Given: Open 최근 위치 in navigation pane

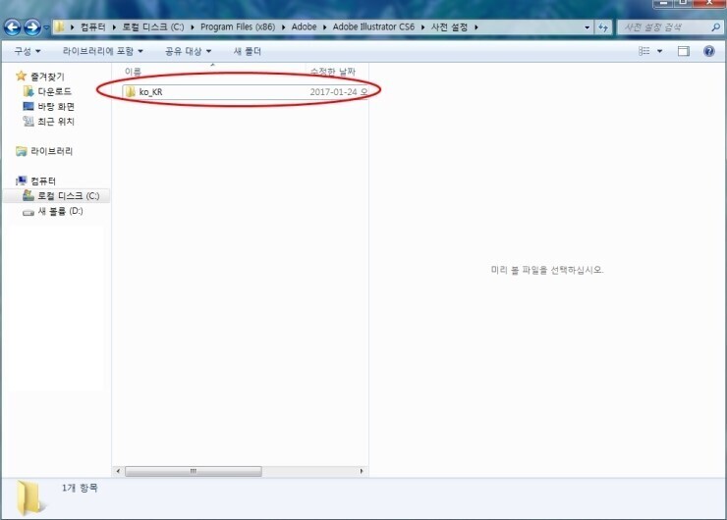Looking at the screenshot, I should [x=56, y=122].
